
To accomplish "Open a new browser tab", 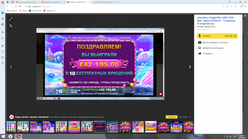I will coord(119,2).
